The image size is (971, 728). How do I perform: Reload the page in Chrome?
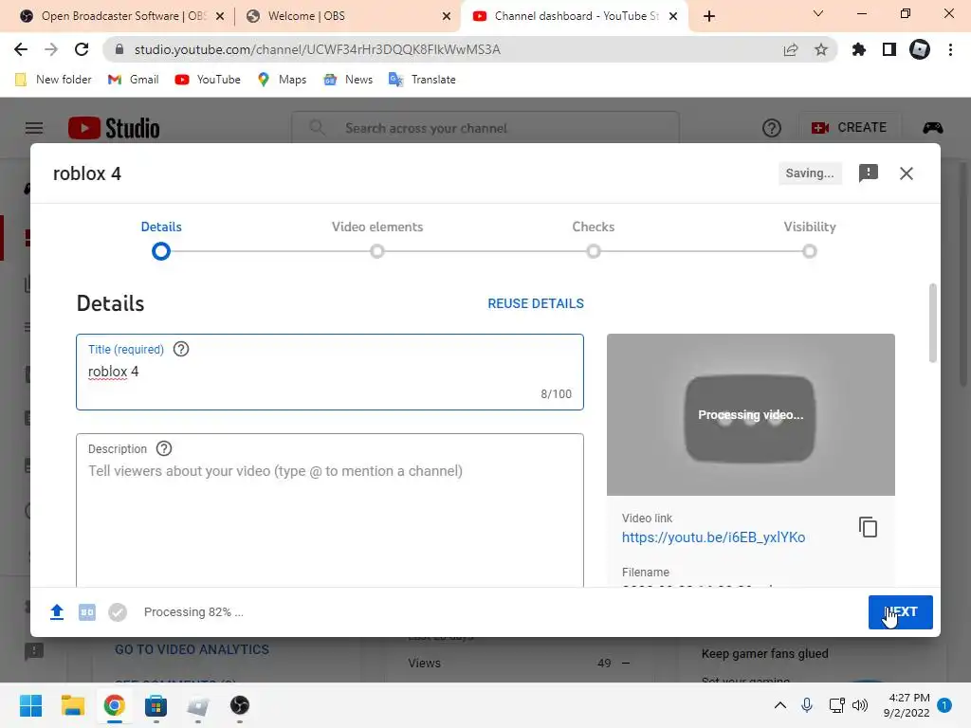click(x=82, y=49)
